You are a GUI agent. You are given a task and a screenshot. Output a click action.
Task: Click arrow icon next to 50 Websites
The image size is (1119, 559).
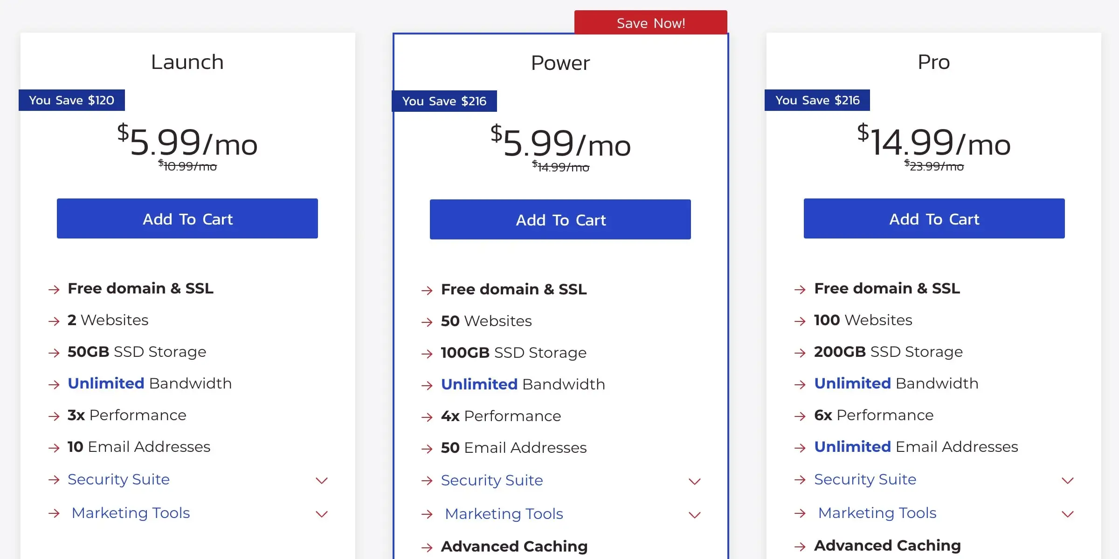point(427,322)
